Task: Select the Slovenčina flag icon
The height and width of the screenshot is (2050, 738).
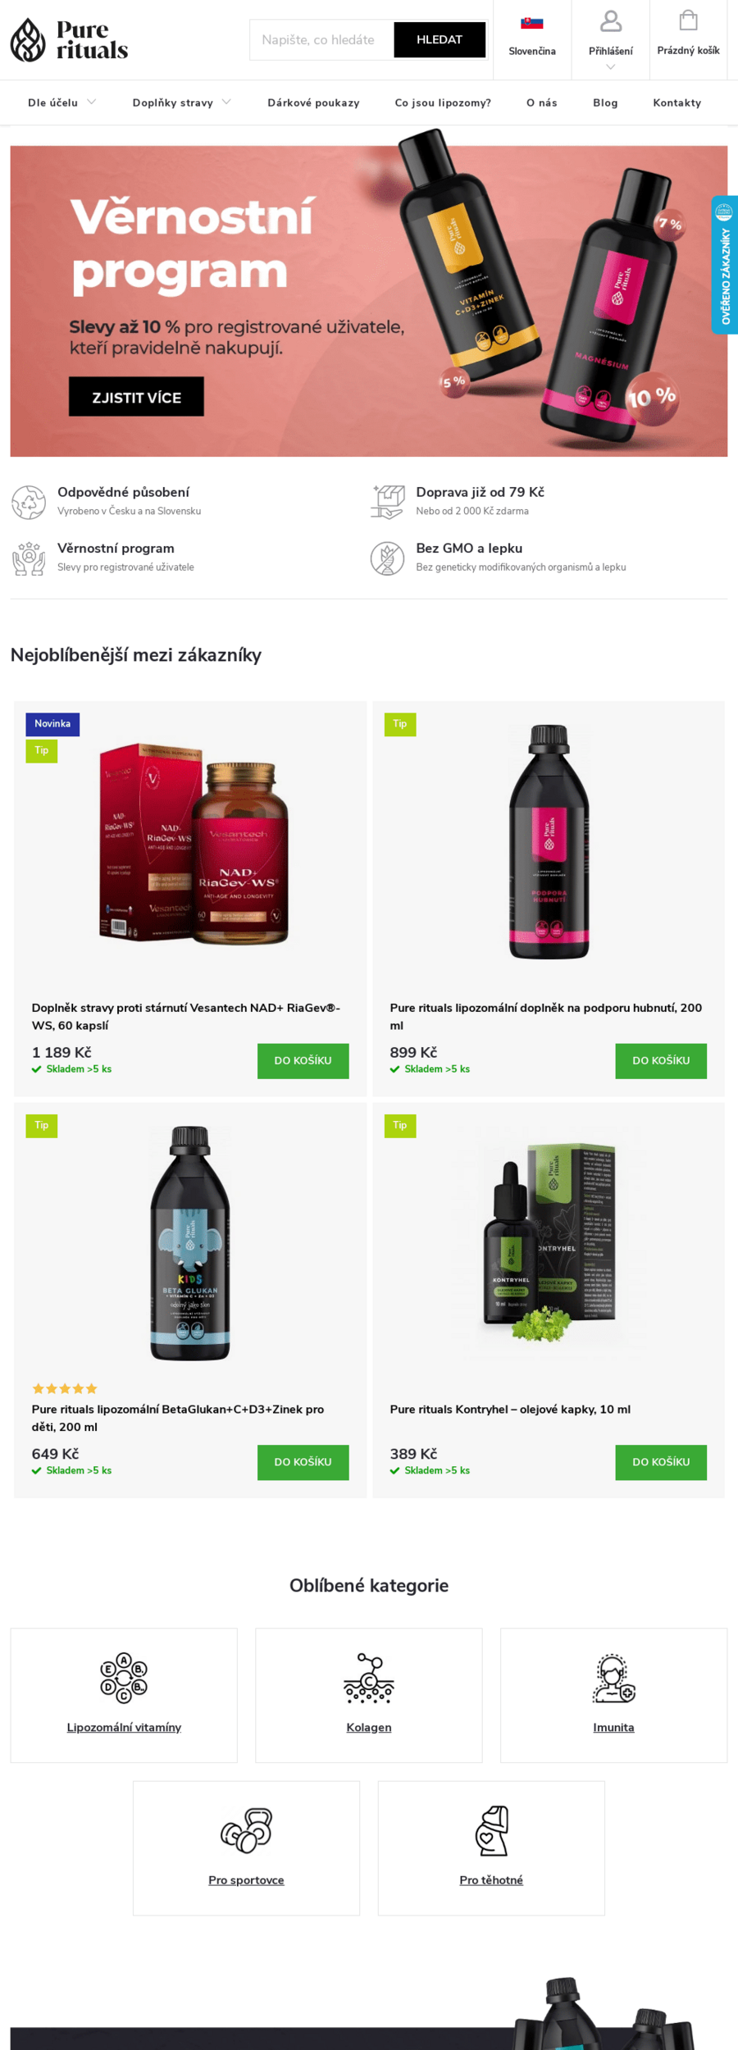Action: pos(532,23)
